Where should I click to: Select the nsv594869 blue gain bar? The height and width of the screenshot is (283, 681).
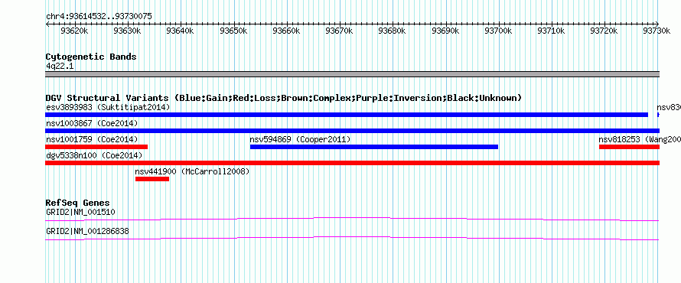[374, 147]
